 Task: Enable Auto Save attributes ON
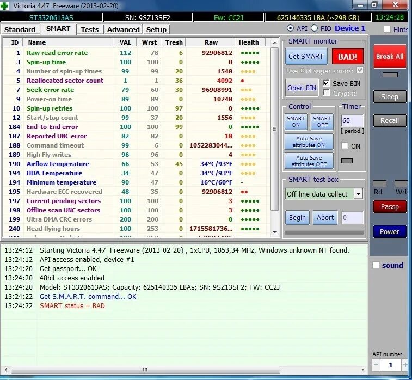(309, 142)
